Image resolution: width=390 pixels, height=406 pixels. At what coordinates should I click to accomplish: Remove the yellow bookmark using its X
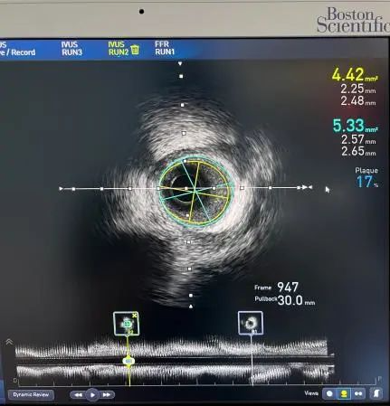(135, 316)
